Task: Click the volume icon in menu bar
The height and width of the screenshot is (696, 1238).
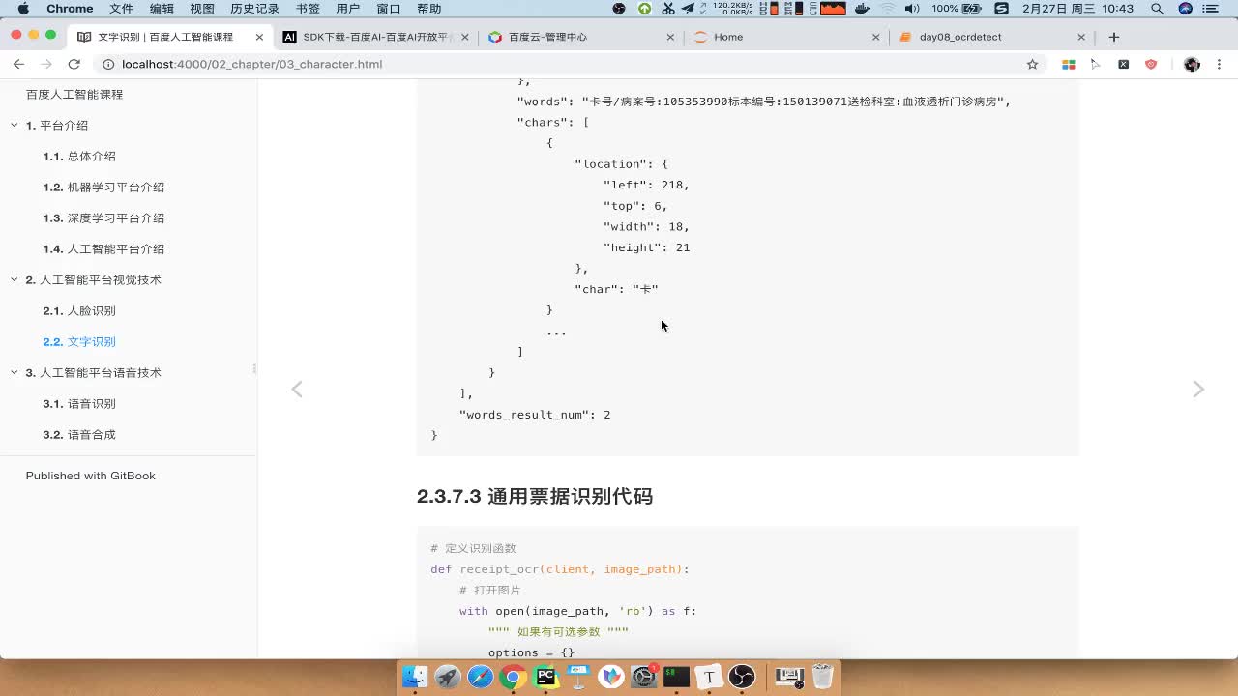Action: coord(911,9)
